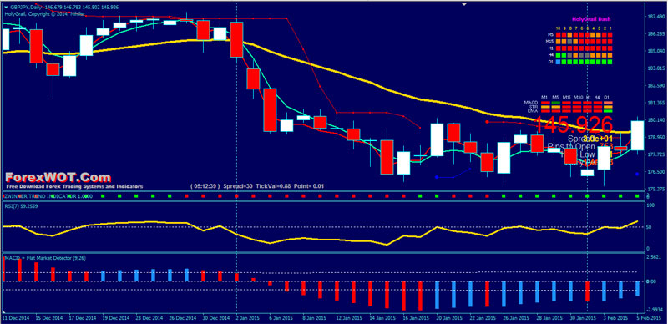Click the H1 row label in HolyGrail Dash
The image size is (668, 324).
click(x=551, y=48)
